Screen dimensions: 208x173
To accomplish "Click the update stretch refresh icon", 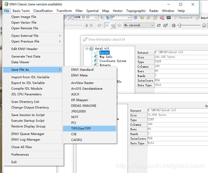I will point(159,25).
